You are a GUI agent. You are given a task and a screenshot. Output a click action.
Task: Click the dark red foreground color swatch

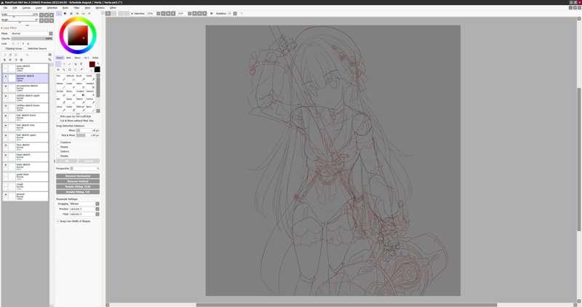point(92,64)
